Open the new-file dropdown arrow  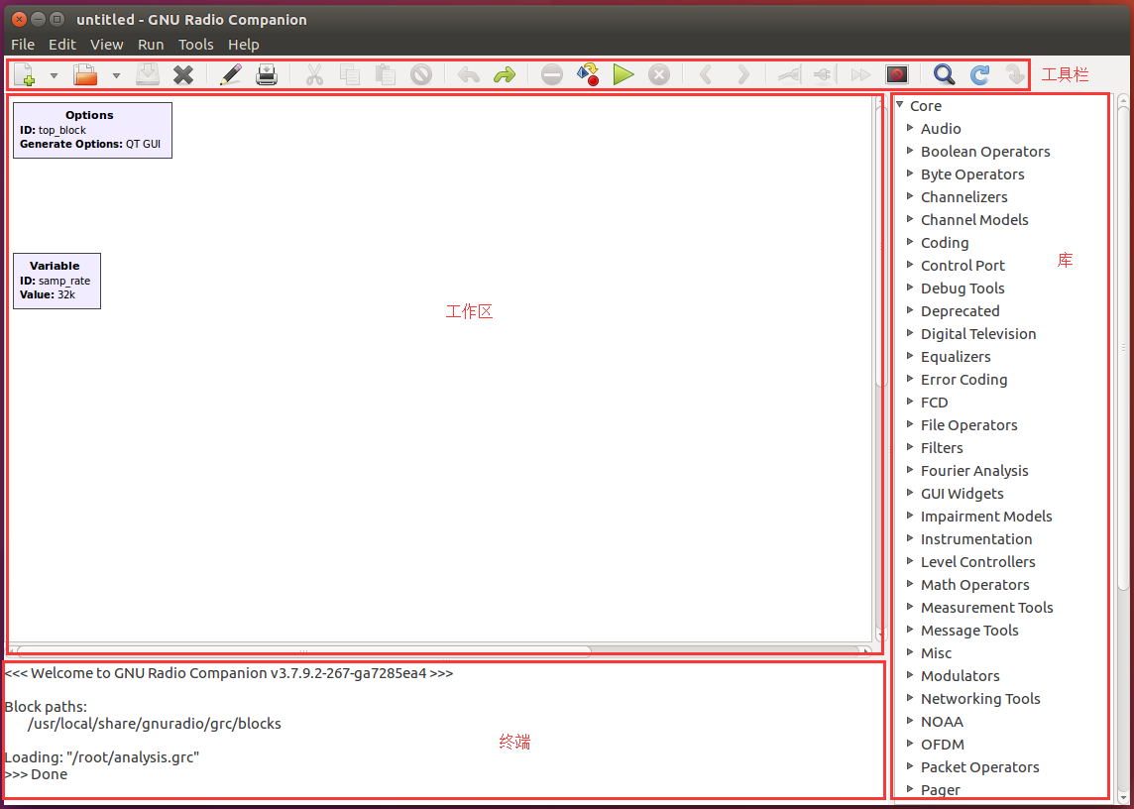coord(54,75)
